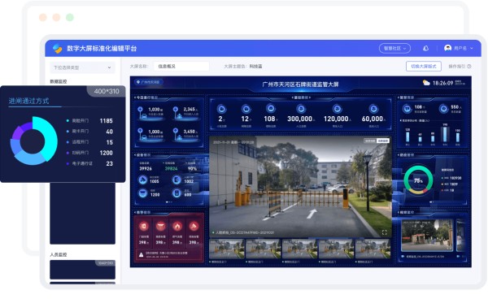
Task: Click the platform logo in header
Action: 57,49
